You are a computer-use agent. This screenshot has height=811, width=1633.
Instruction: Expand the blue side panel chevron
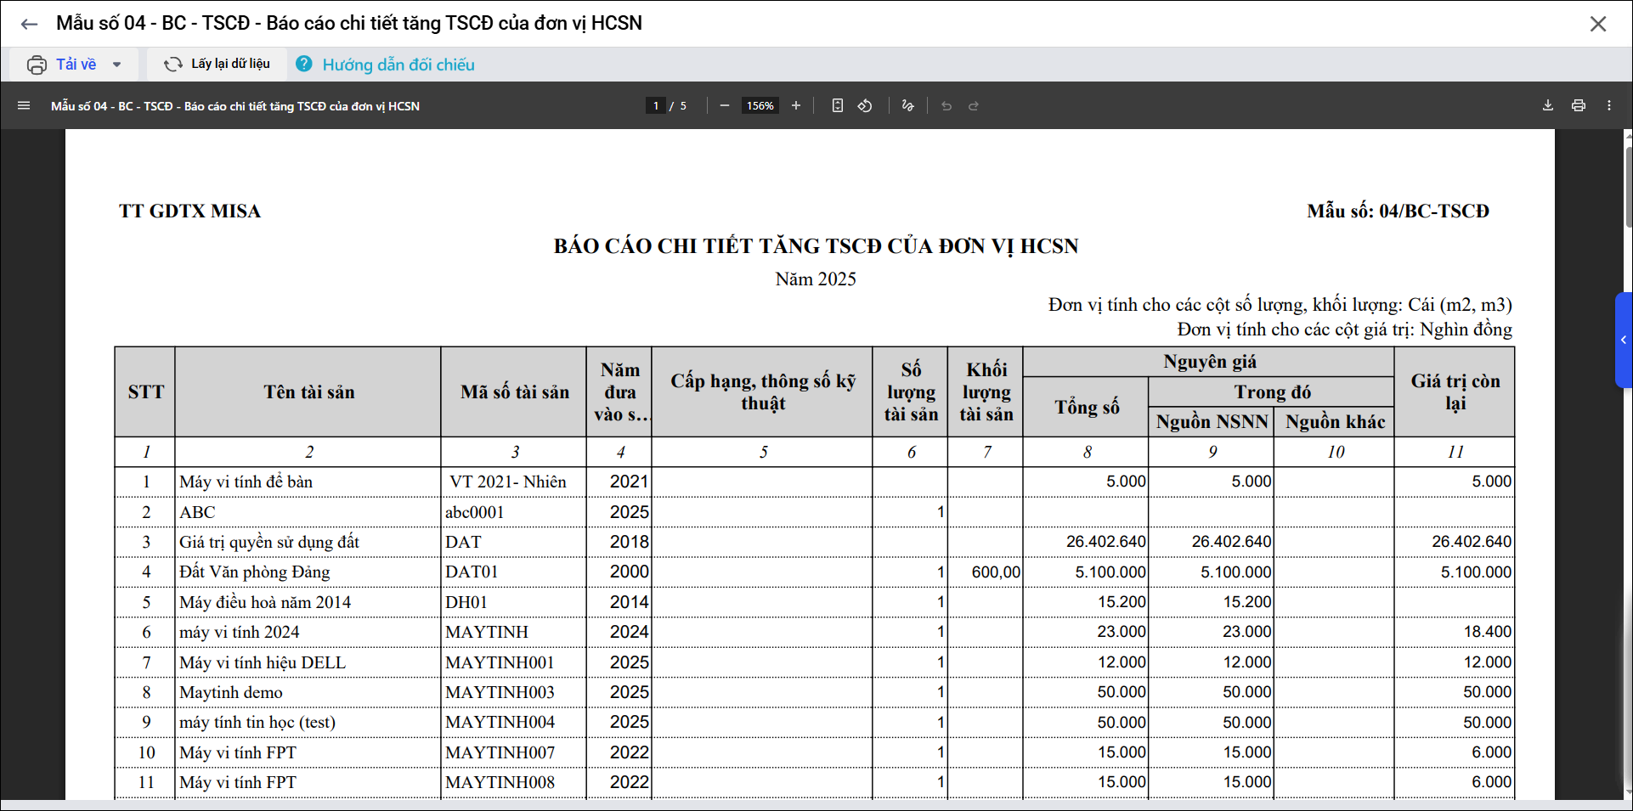pos(1623,340)
